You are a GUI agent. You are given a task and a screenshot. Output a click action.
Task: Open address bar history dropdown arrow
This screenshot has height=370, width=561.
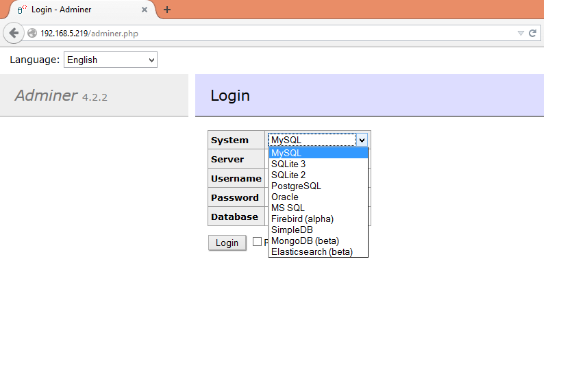click(521, 34)
